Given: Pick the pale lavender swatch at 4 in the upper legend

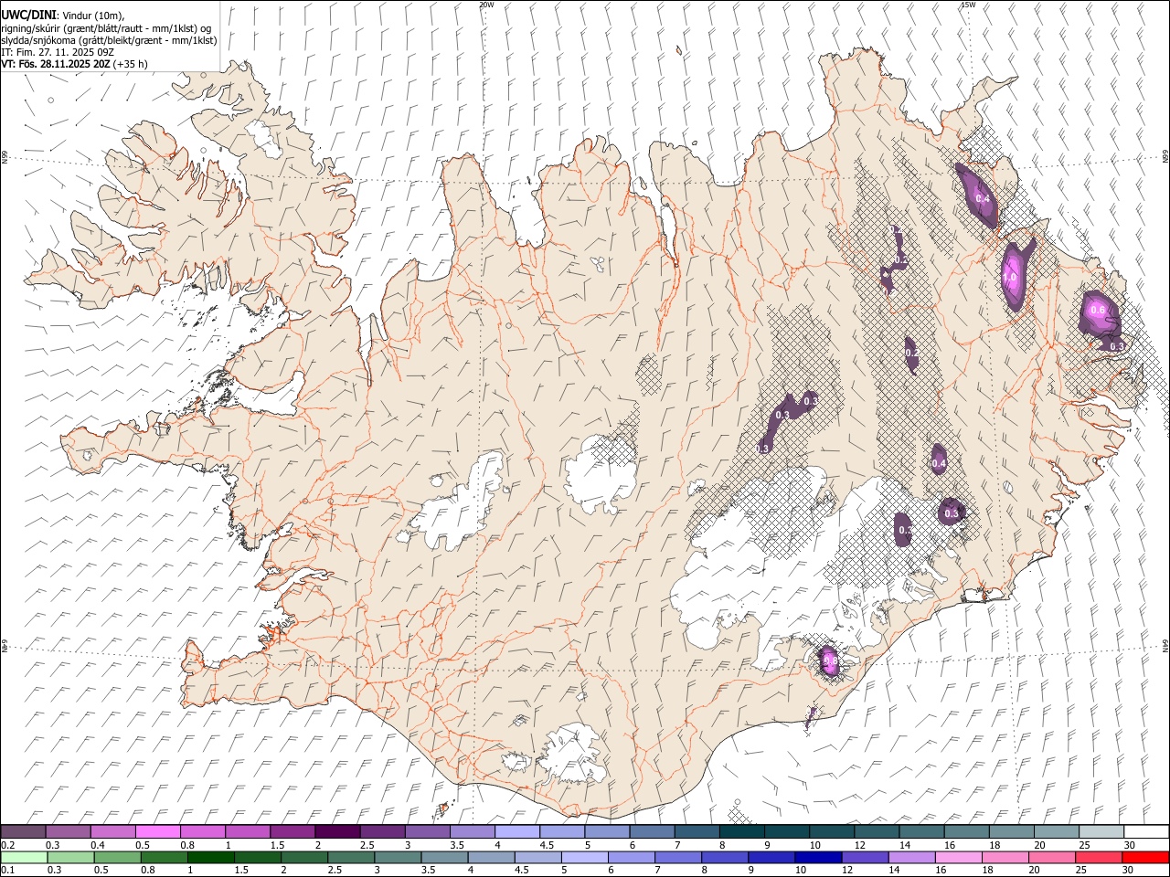Looking at the screenshot, I should [x=517, y=832].
